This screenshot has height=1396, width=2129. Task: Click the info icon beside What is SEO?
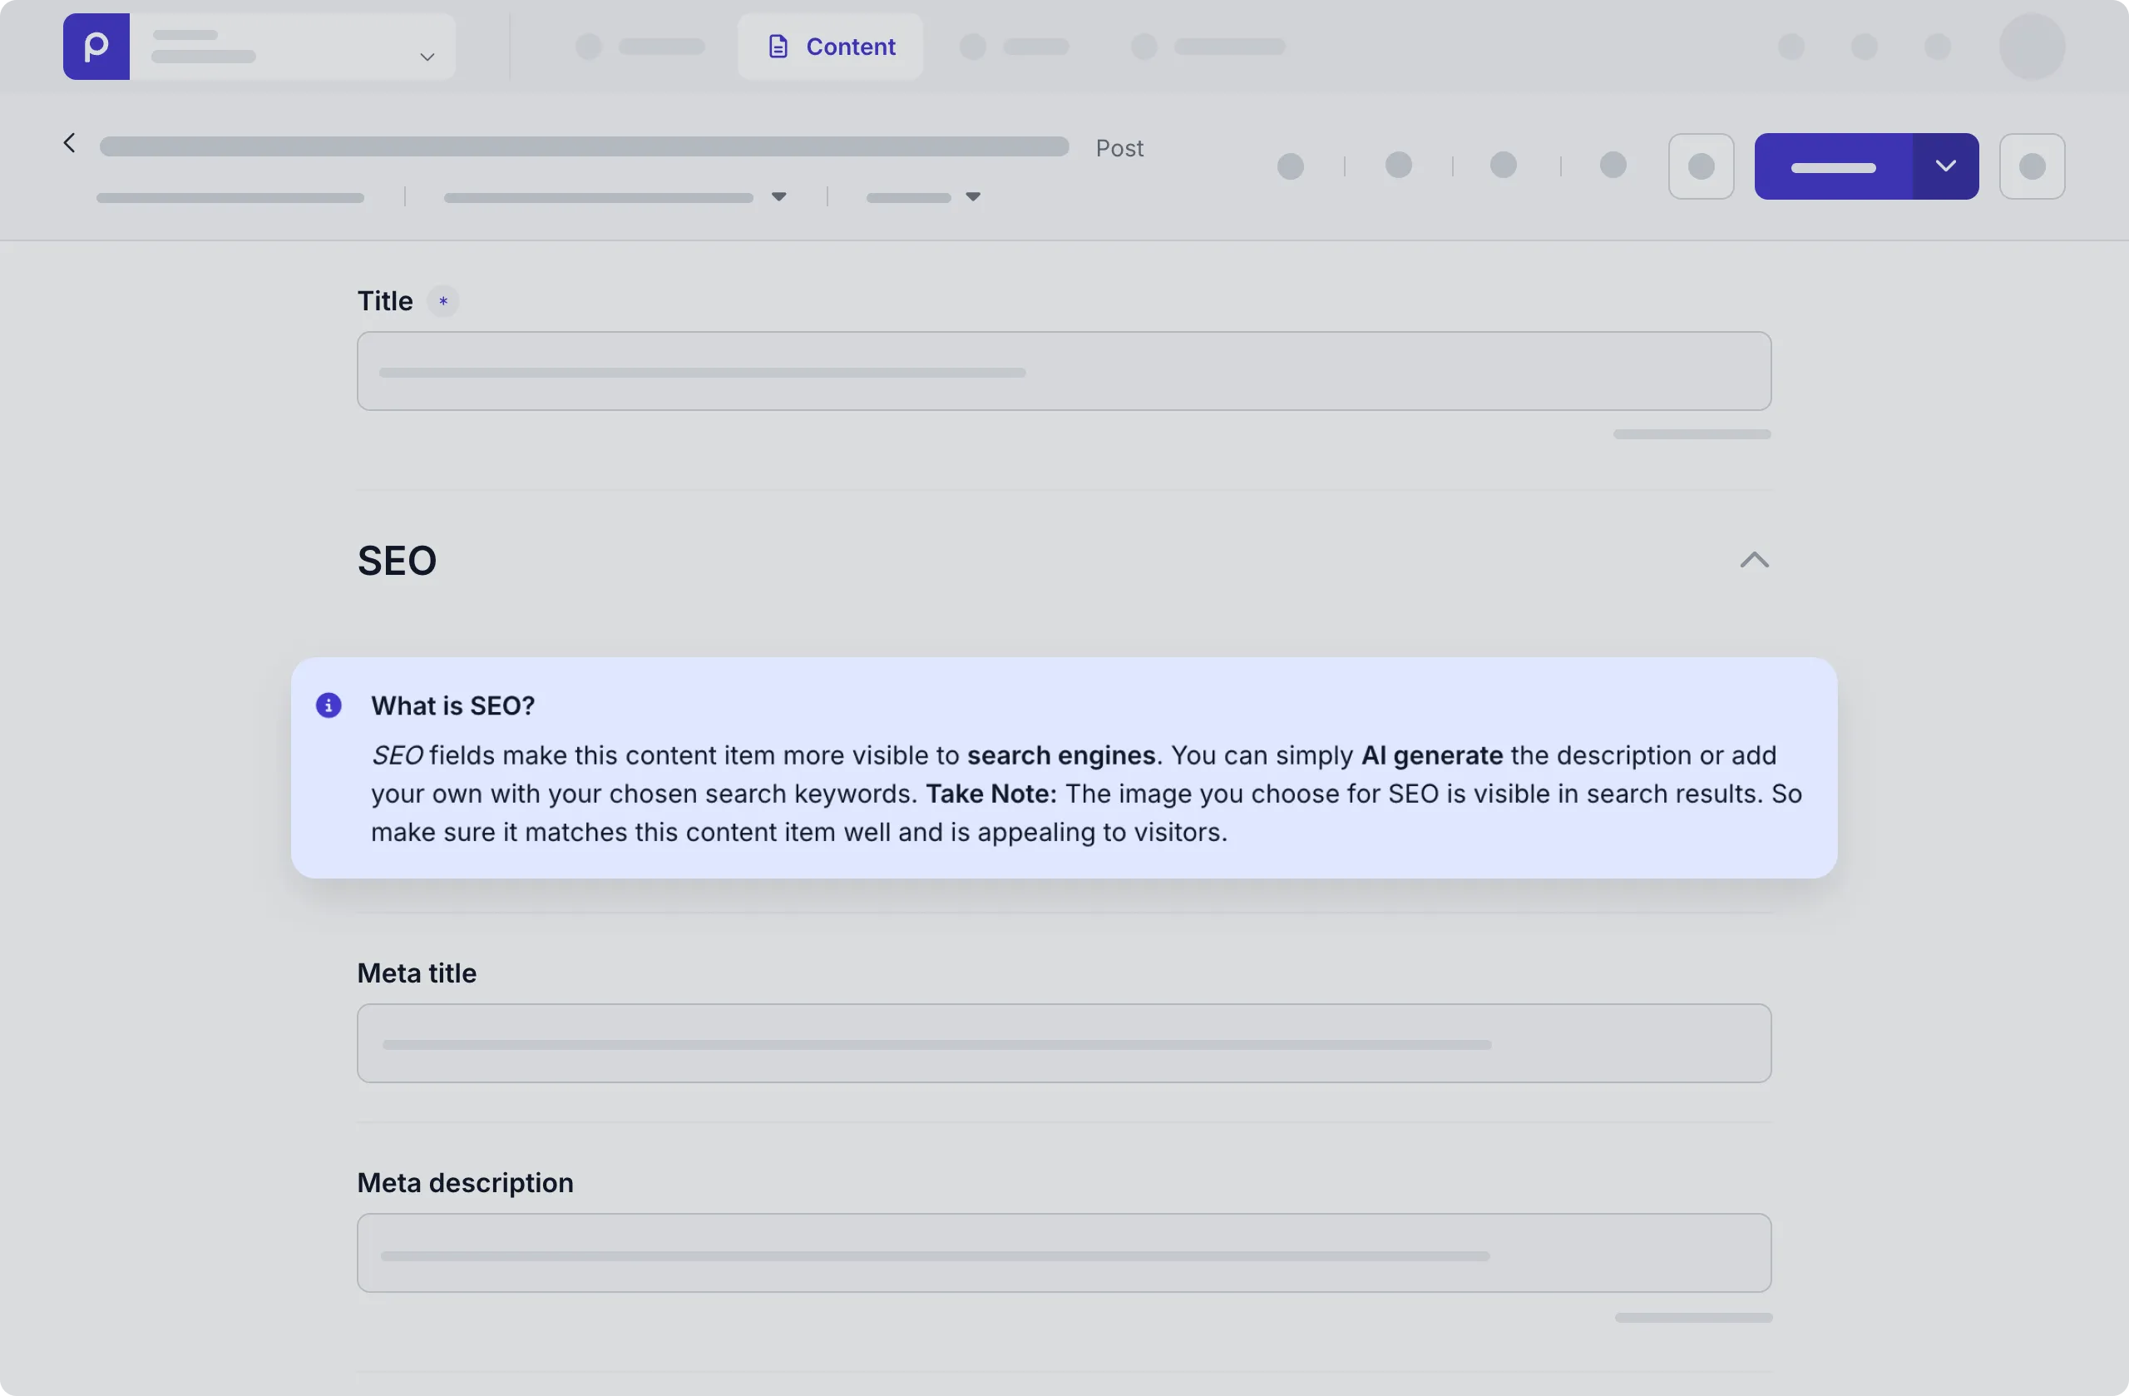click(x=328, y=705)
